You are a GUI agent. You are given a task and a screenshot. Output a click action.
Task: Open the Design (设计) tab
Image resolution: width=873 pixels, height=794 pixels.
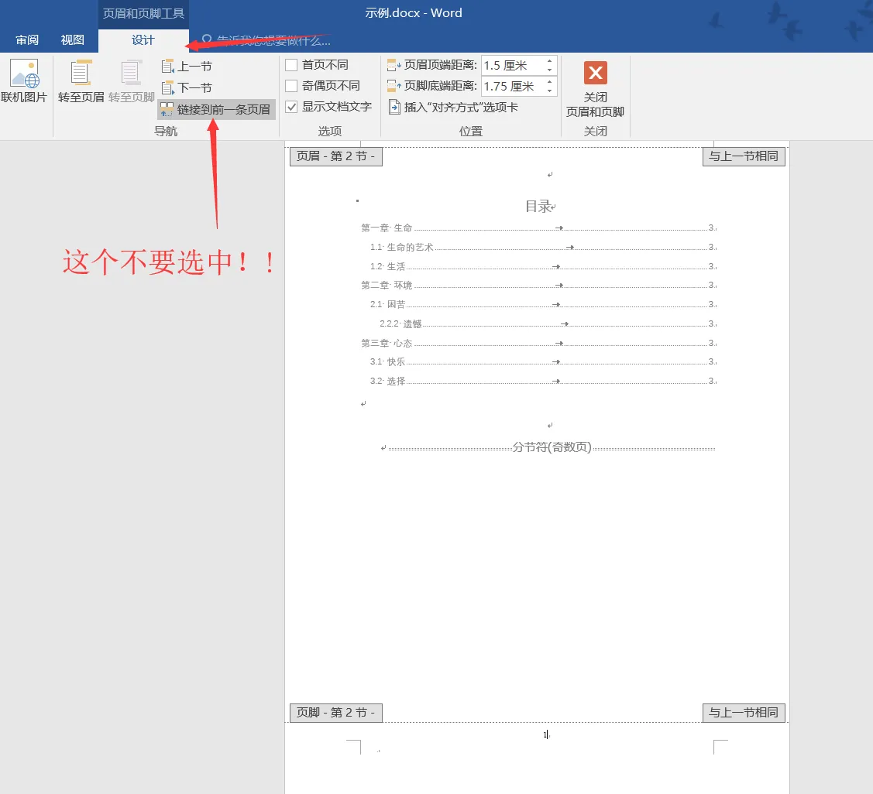[x=143, y=40]
